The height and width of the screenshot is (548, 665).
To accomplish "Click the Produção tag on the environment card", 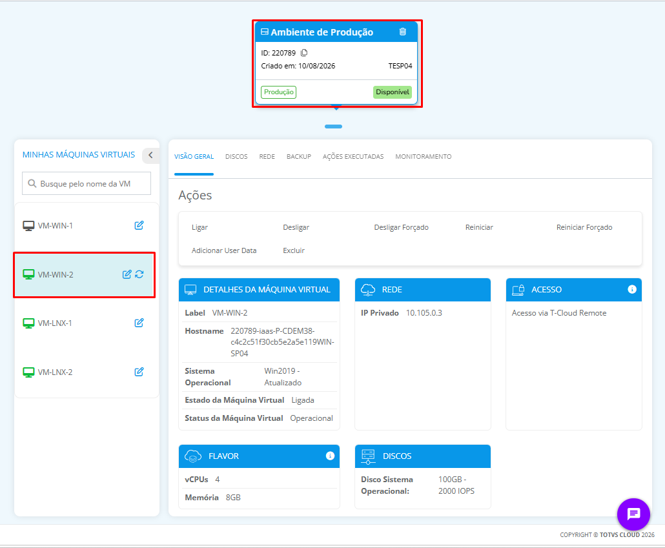I will coord(279,92).
